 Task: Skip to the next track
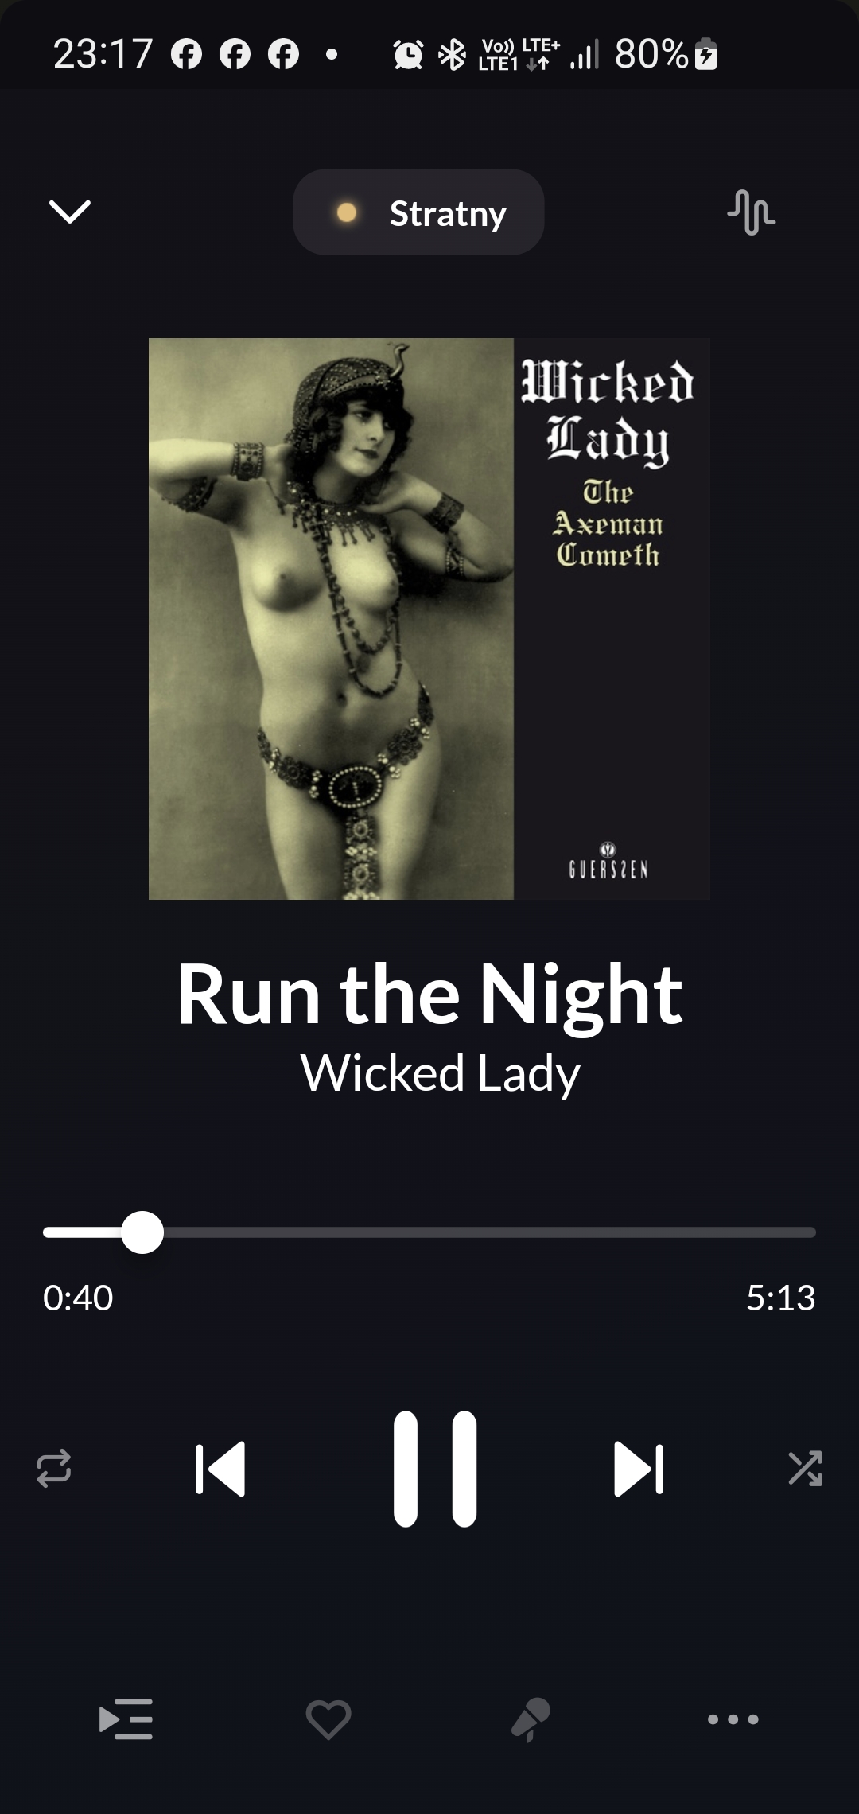(639, 1469)
